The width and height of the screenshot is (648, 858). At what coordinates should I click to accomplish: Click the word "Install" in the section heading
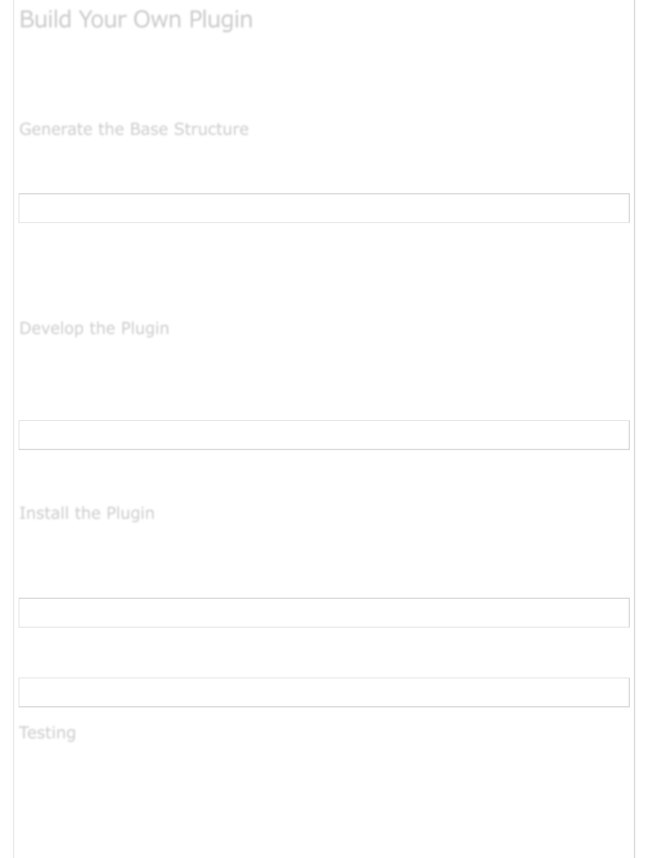tap(44, 513)
